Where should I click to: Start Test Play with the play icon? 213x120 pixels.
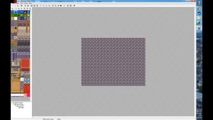pos(64,6)
